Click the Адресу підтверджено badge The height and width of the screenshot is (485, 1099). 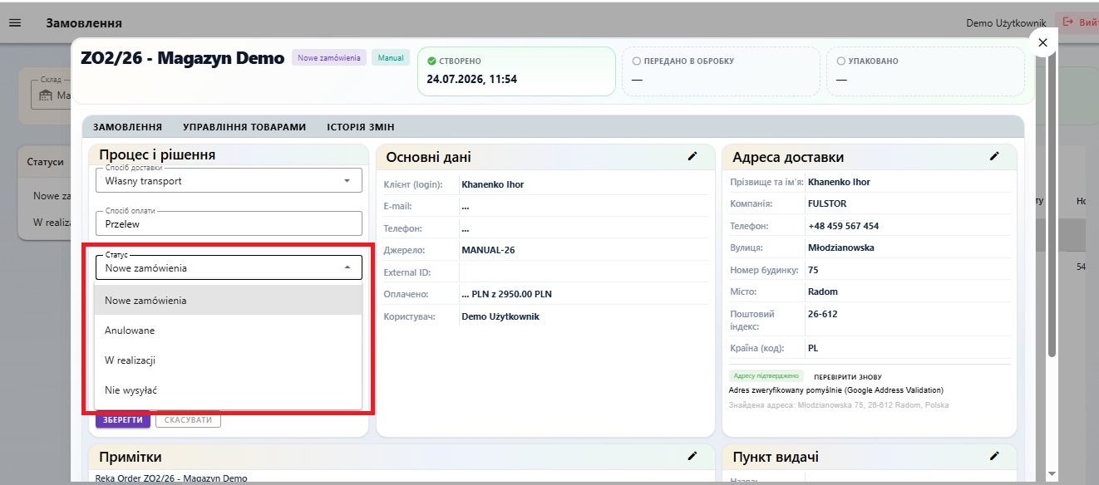click(766, 376)
